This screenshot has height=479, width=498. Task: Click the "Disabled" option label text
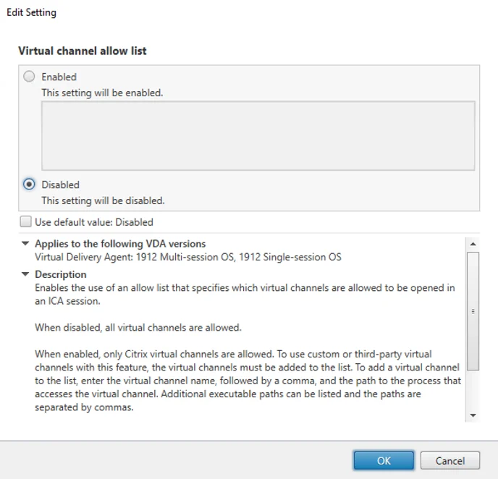click(60, 185)
